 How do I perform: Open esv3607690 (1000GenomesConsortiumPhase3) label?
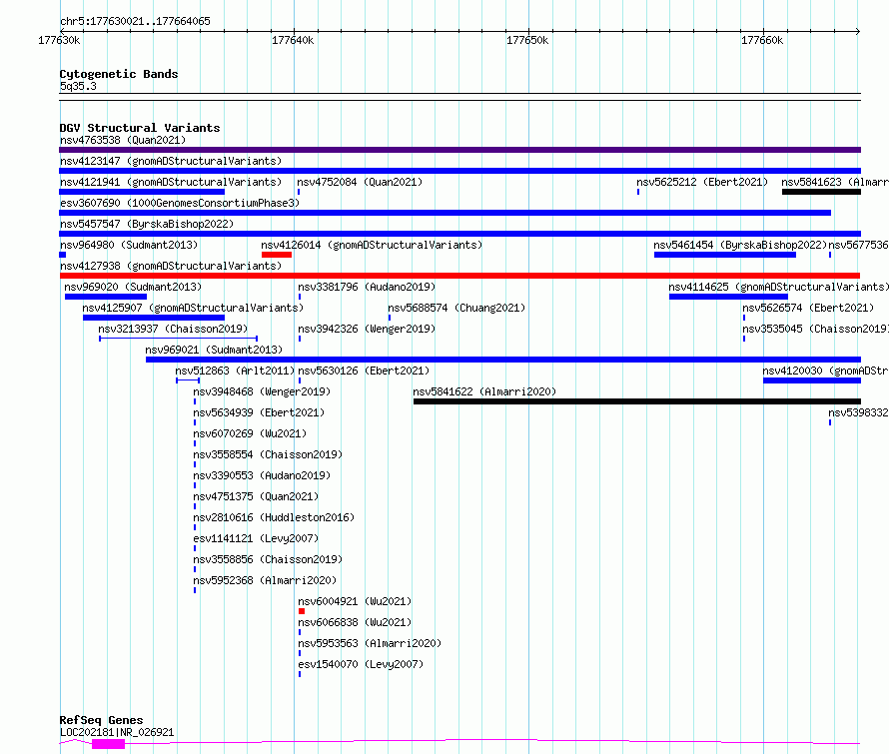point(180,203)
